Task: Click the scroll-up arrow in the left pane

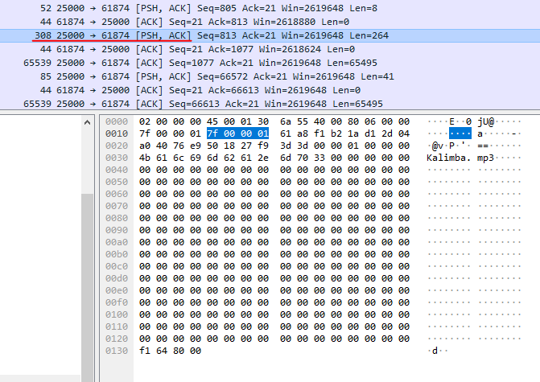Action: pyautogui.click(x=88, y=122)
